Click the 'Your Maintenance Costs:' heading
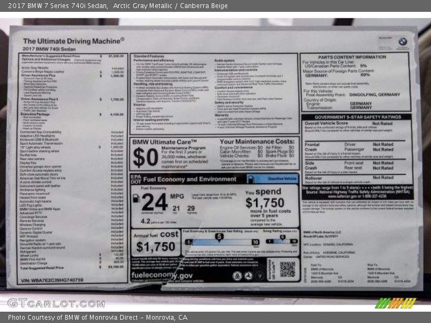 tap(257, 142)
